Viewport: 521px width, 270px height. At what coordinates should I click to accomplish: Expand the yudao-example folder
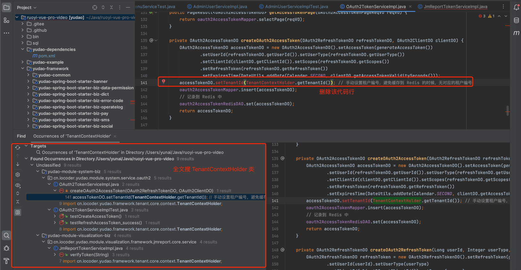(23, 62)
